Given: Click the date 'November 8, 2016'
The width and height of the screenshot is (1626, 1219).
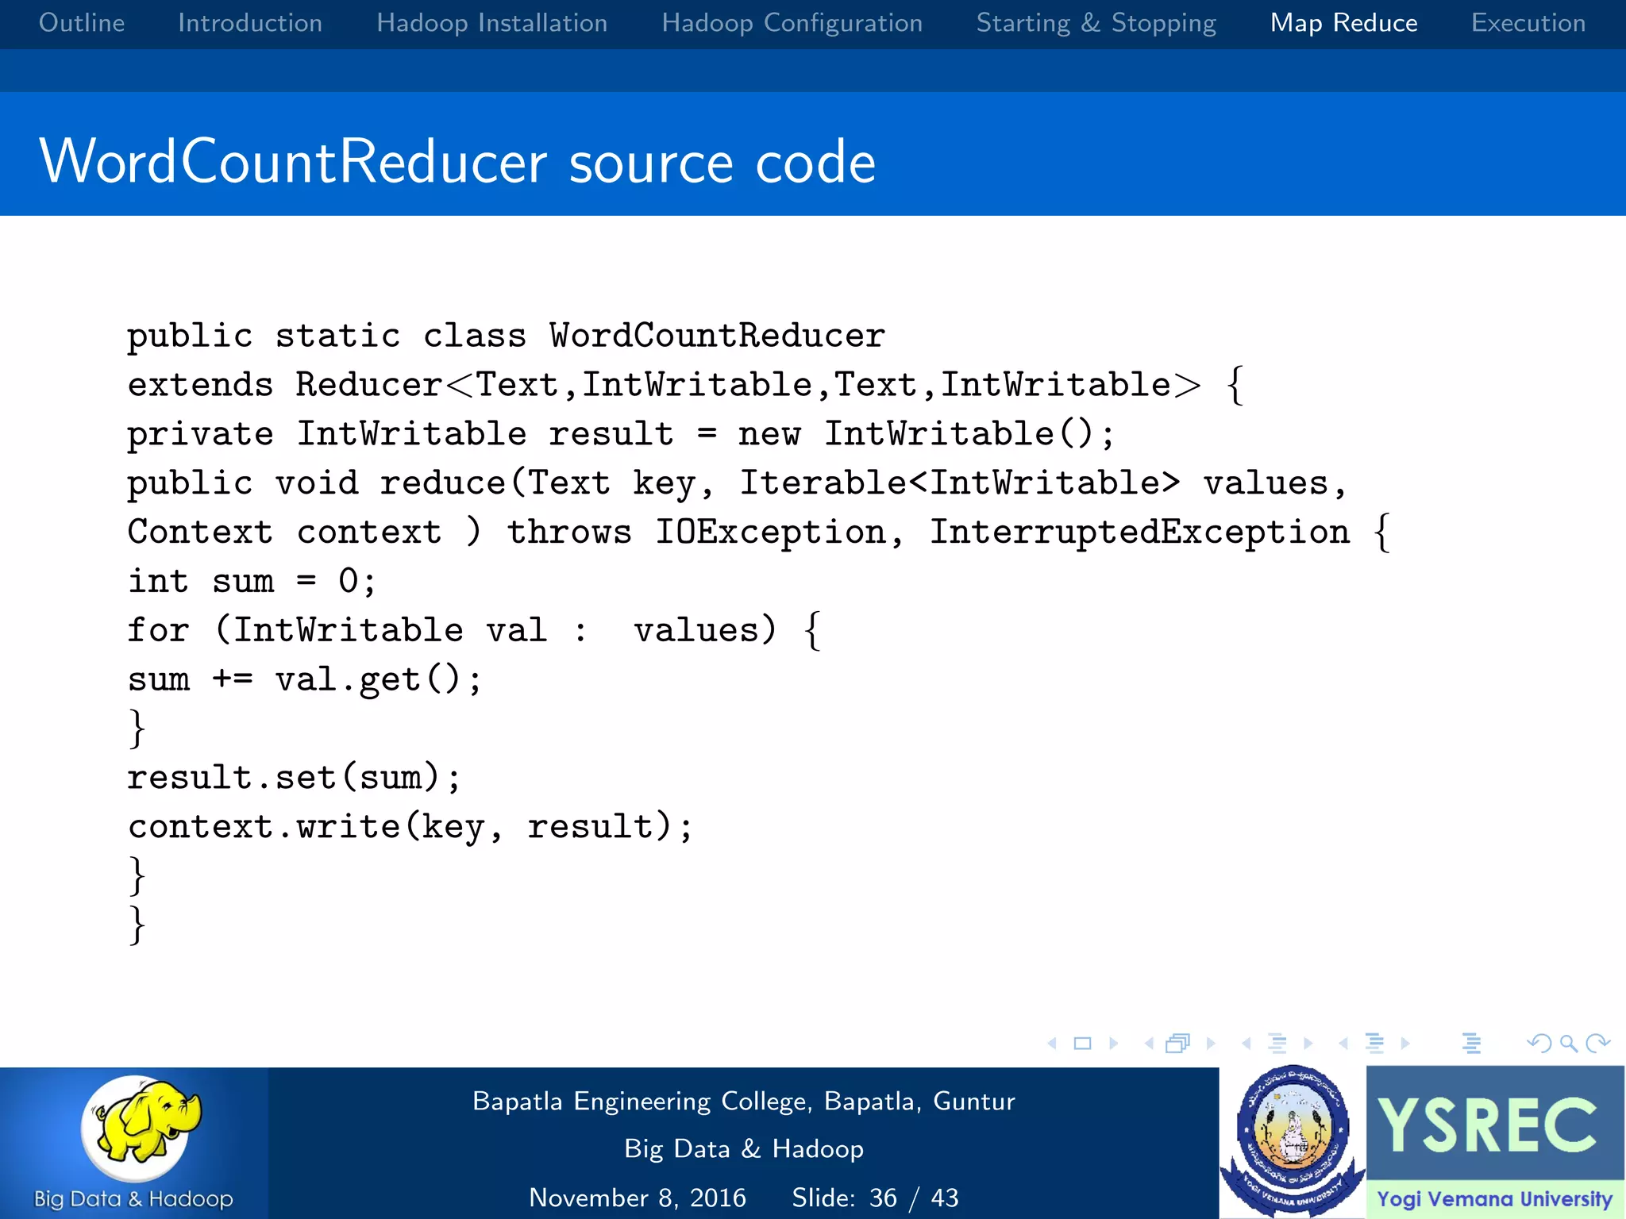Looking at the screenshot, I should tap(638, 1198).
